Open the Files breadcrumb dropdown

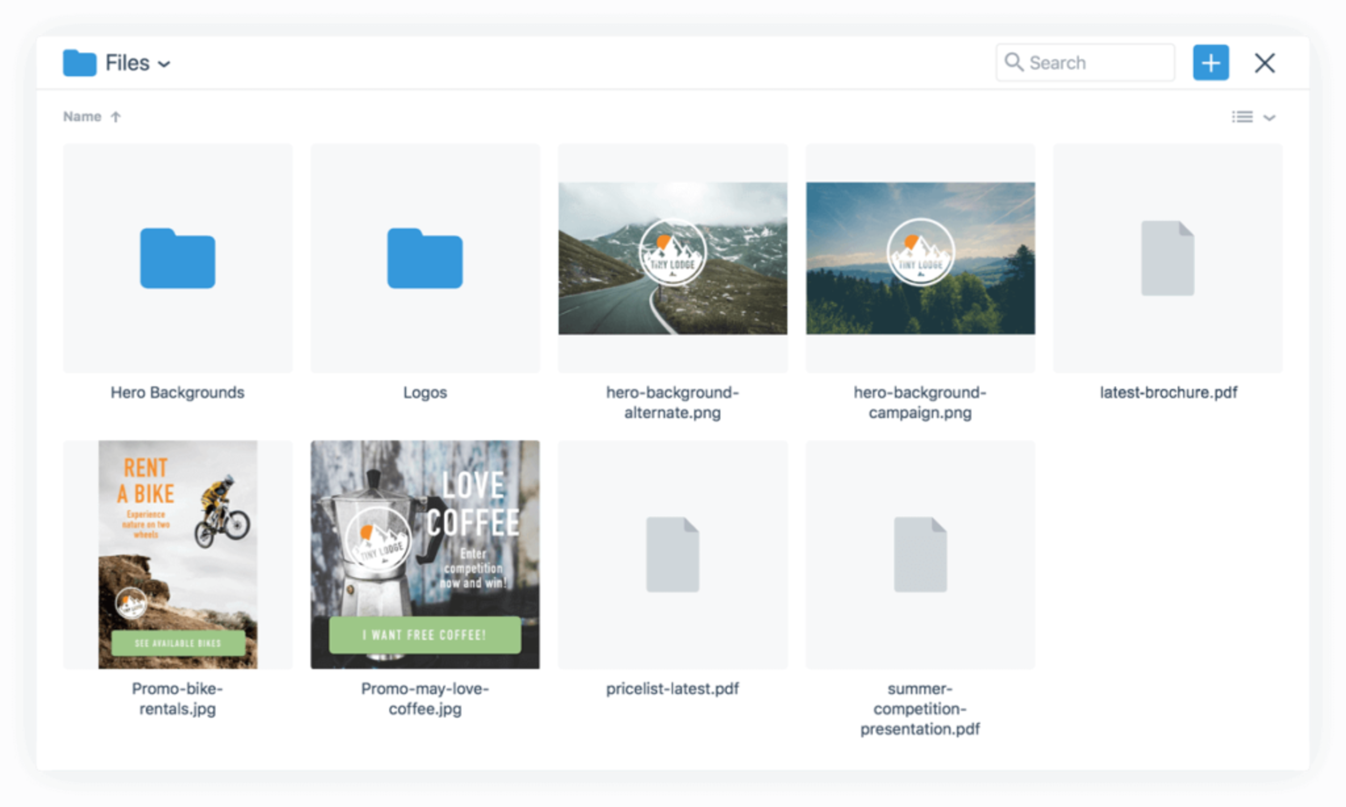165,63
